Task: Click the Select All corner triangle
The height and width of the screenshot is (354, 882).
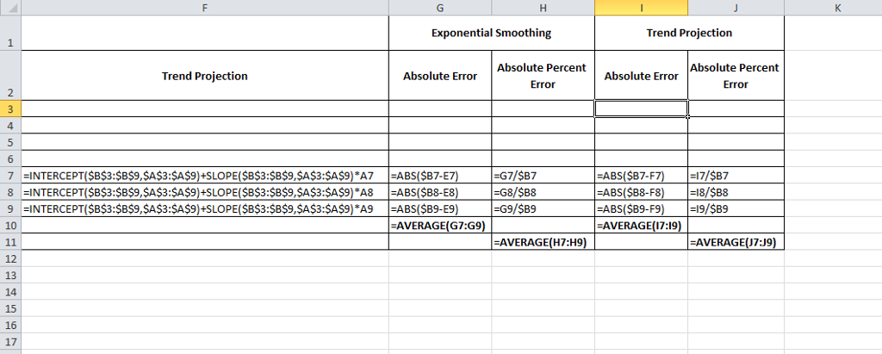Action: point(10,8)
